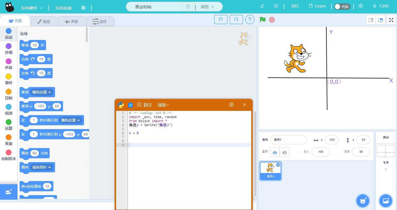Run Python code with the play icon
397x210 pixels.
(x=231, y=105)
